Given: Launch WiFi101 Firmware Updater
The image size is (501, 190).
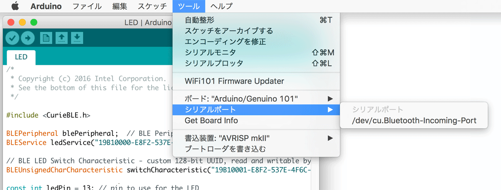Looking at the screenshot, I should point(256,81).
